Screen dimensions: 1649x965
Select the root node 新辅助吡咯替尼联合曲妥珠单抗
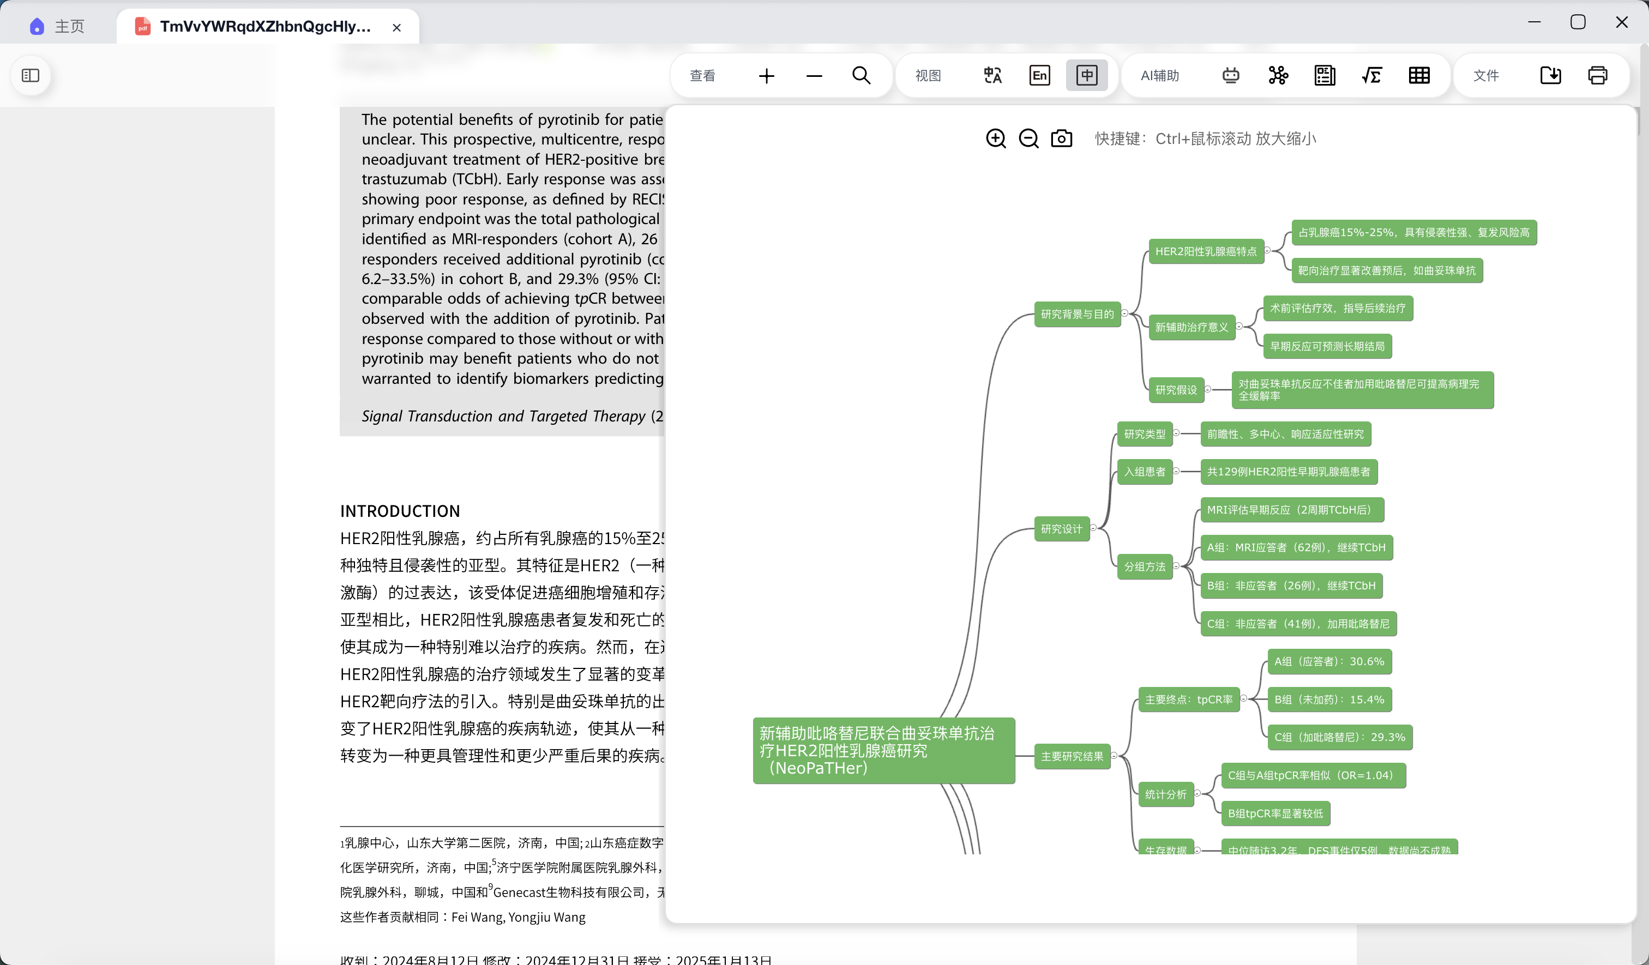coord(883,750)
